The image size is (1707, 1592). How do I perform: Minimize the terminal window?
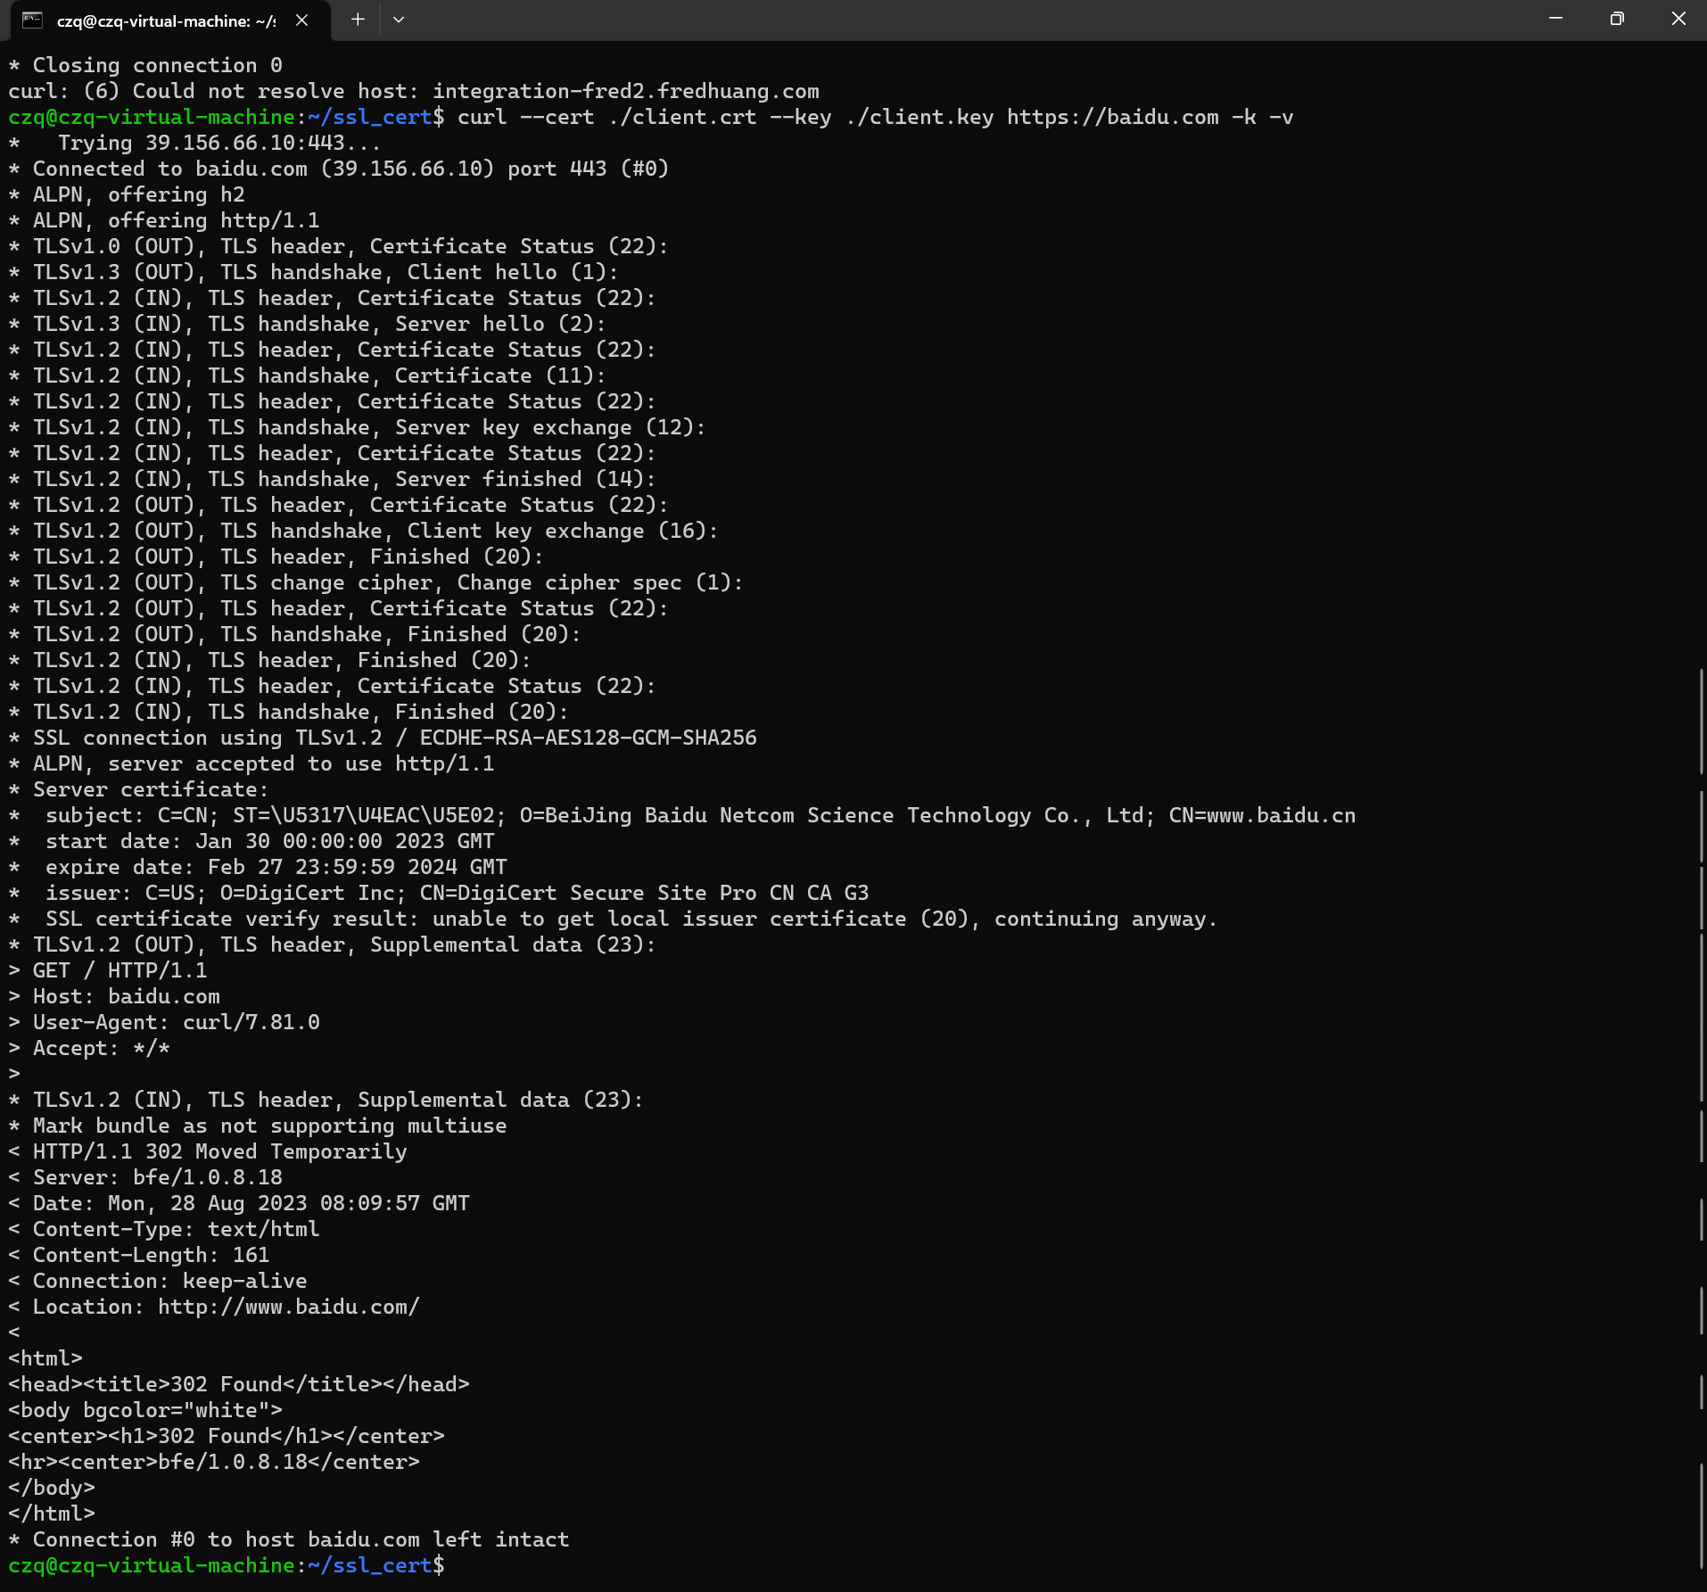coord(1555,19)
